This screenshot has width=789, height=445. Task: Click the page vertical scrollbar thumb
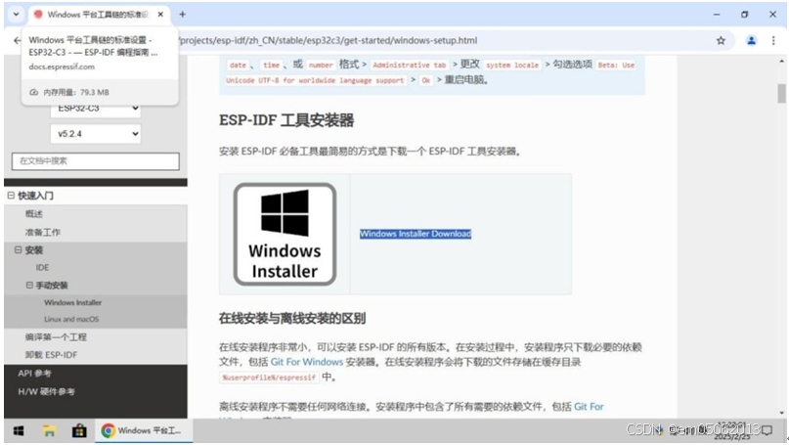[x=781, y=93]
